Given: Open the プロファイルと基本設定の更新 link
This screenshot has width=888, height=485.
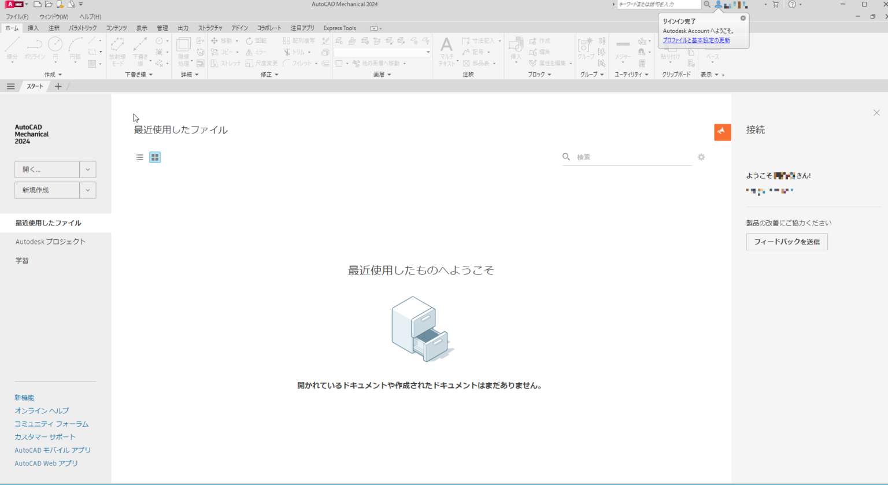Looking at the screenshot, I should click(695, 40).
